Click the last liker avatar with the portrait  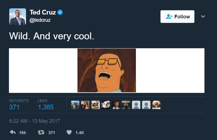click(156, 105)
